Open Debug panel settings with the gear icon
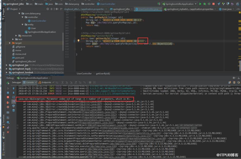This screenshot has width=241, height=159. click(x=234, y=78)
